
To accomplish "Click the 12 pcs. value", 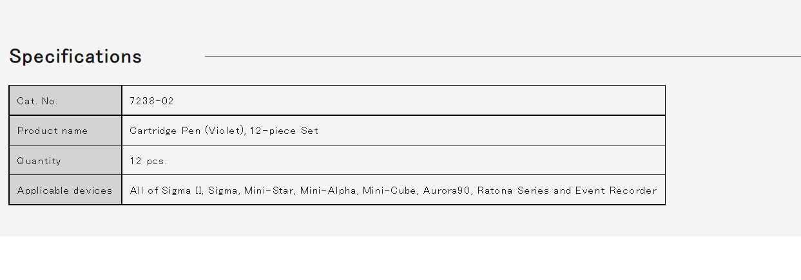I will click(148, 161).
